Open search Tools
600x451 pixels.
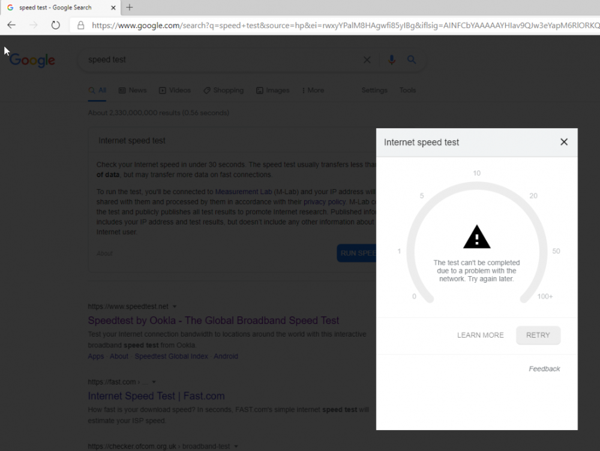tap(407, 90)
